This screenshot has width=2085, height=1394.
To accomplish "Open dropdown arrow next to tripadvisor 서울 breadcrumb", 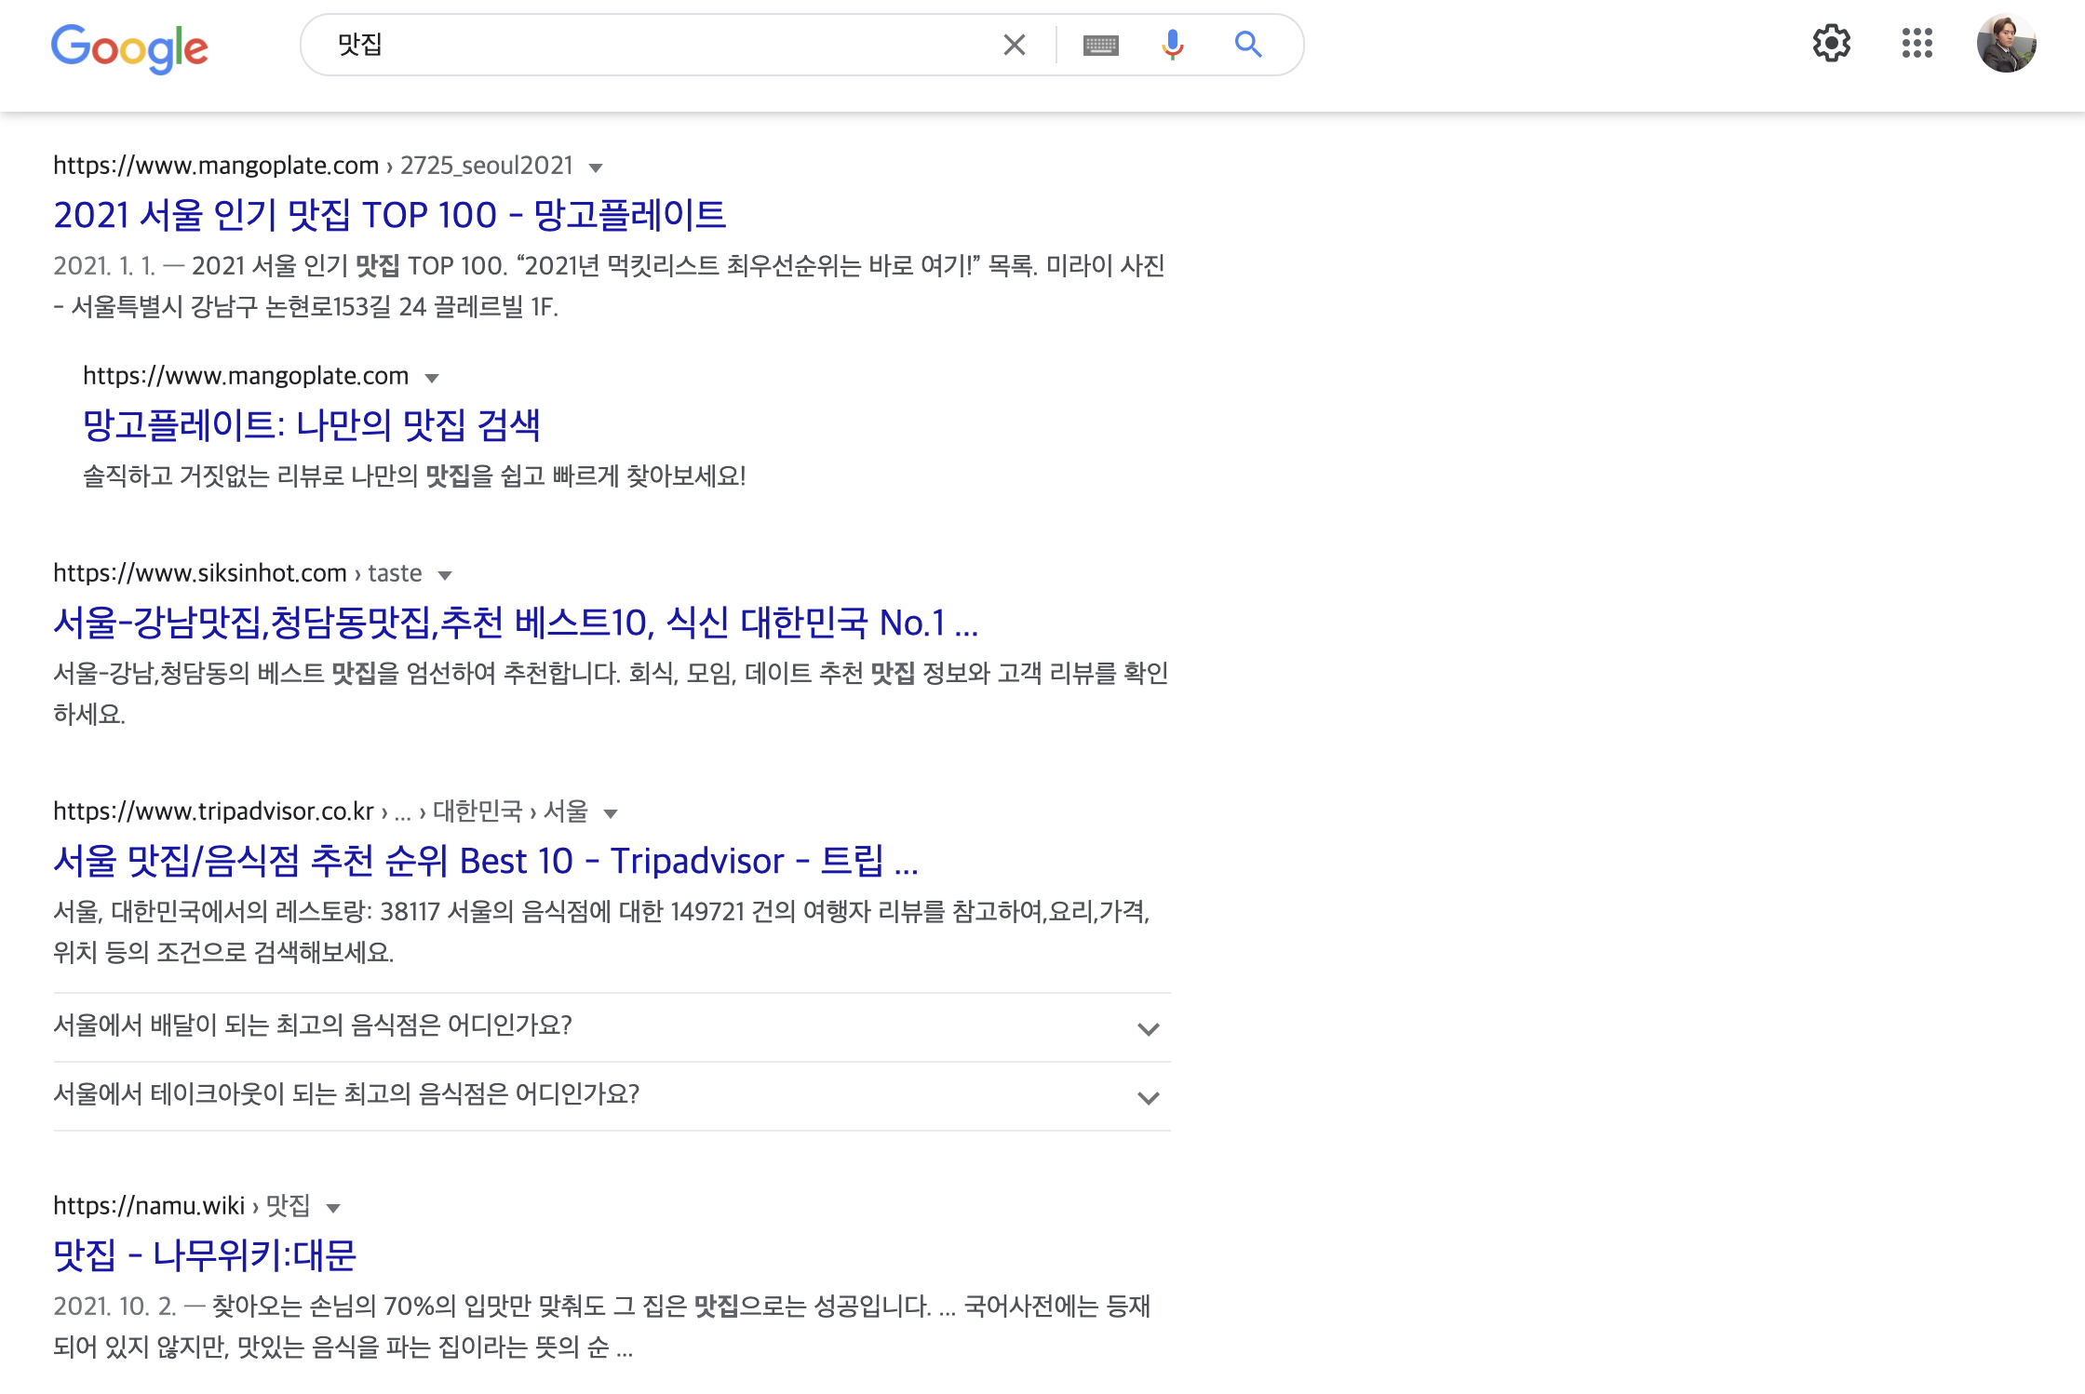I will point(611,813).
